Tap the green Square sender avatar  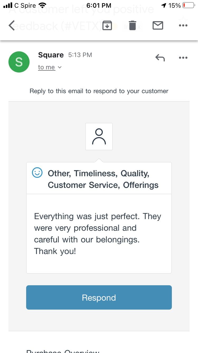(x=19, y=62)
